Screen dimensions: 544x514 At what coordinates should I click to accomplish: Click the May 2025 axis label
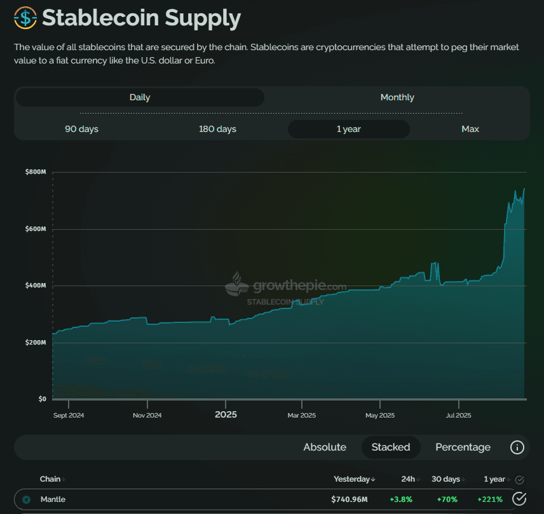pyautogui.click(x=380, y=415)
